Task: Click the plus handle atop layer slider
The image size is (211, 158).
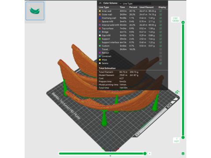Action: tap(183, 22)
